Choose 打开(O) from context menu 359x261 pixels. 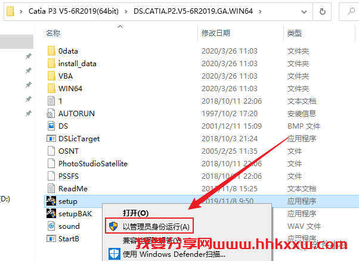(135, 213)
